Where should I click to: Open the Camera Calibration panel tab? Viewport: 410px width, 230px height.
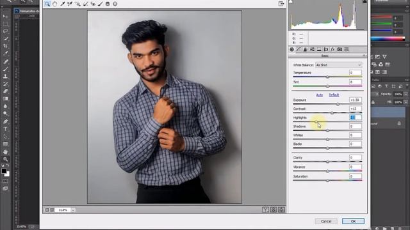(340, 49)
